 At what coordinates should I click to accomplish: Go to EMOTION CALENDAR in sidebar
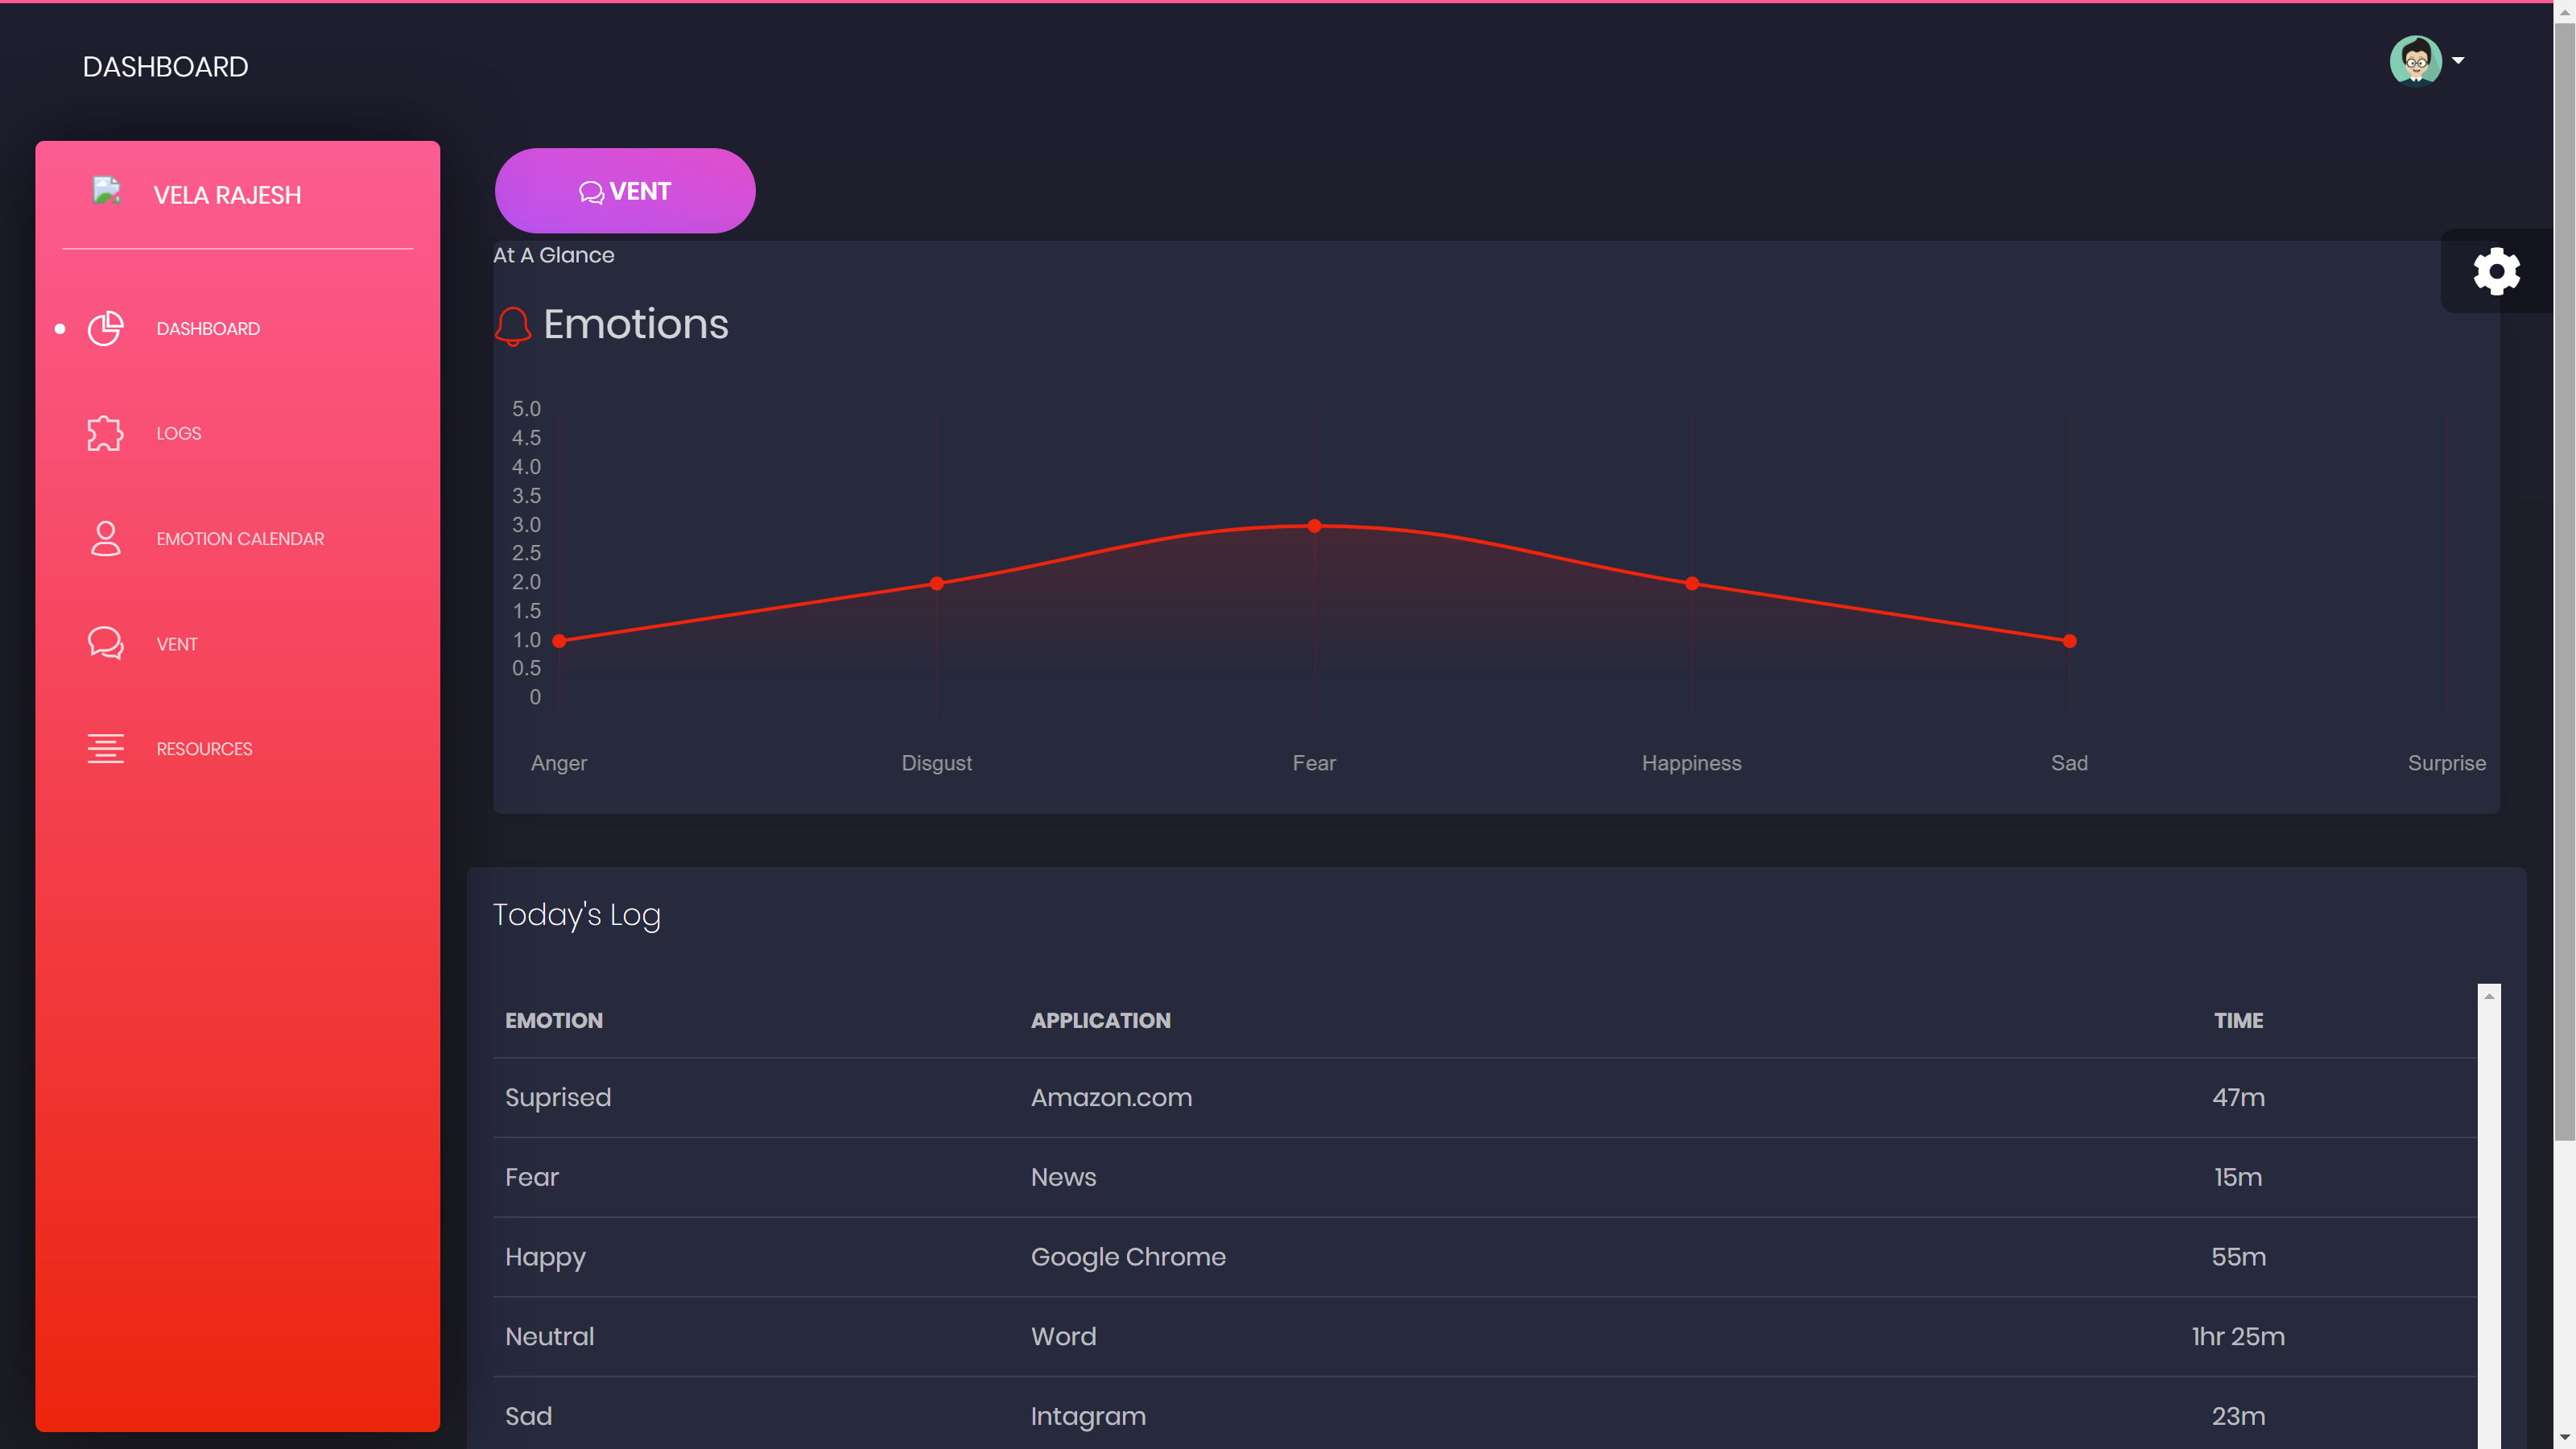click(x=240, y=539)
